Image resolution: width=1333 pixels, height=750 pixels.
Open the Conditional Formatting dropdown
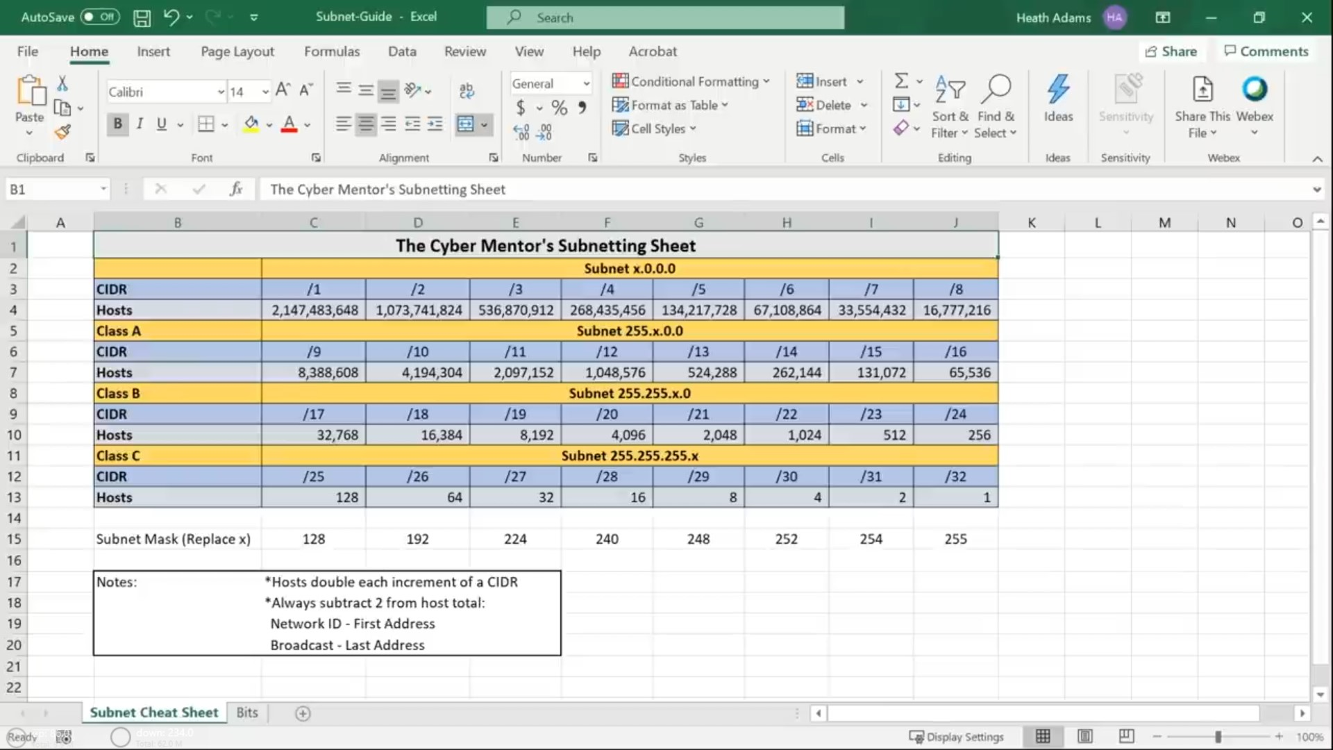click(691, 81)
